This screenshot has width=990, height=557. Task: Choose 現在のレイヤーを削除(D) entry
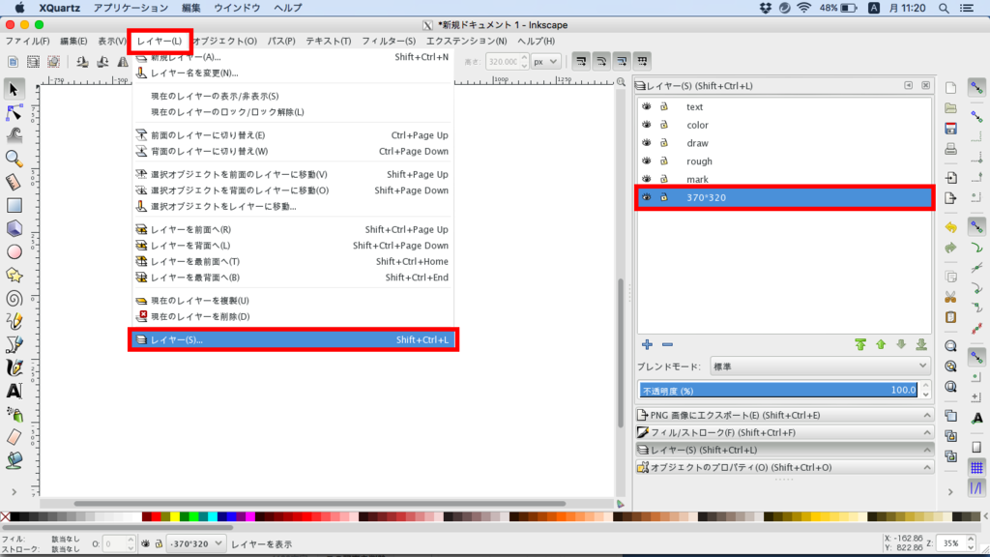[200, 316]
